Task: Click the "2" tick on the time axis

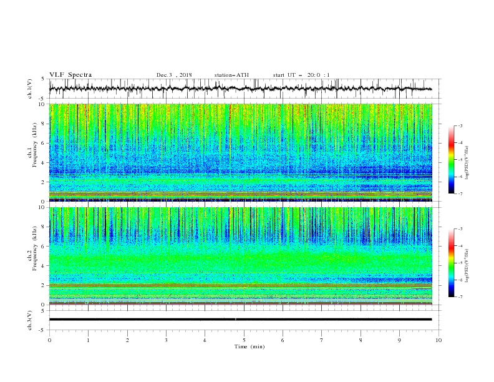Action: [127, 340]
